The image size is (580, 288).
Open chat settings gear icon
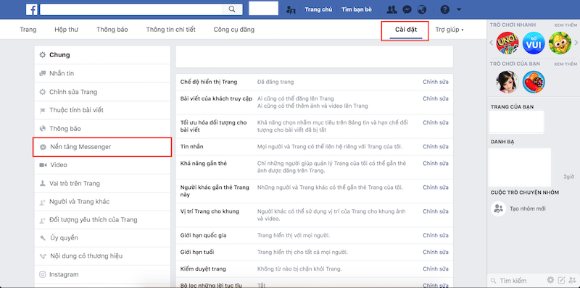click(x=550, y=280)
